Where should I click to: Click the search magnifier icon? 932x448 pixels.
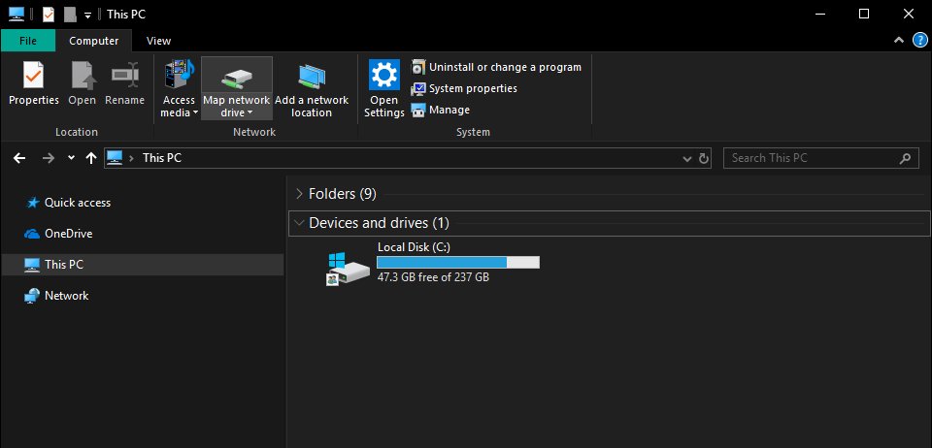(905, 158)
